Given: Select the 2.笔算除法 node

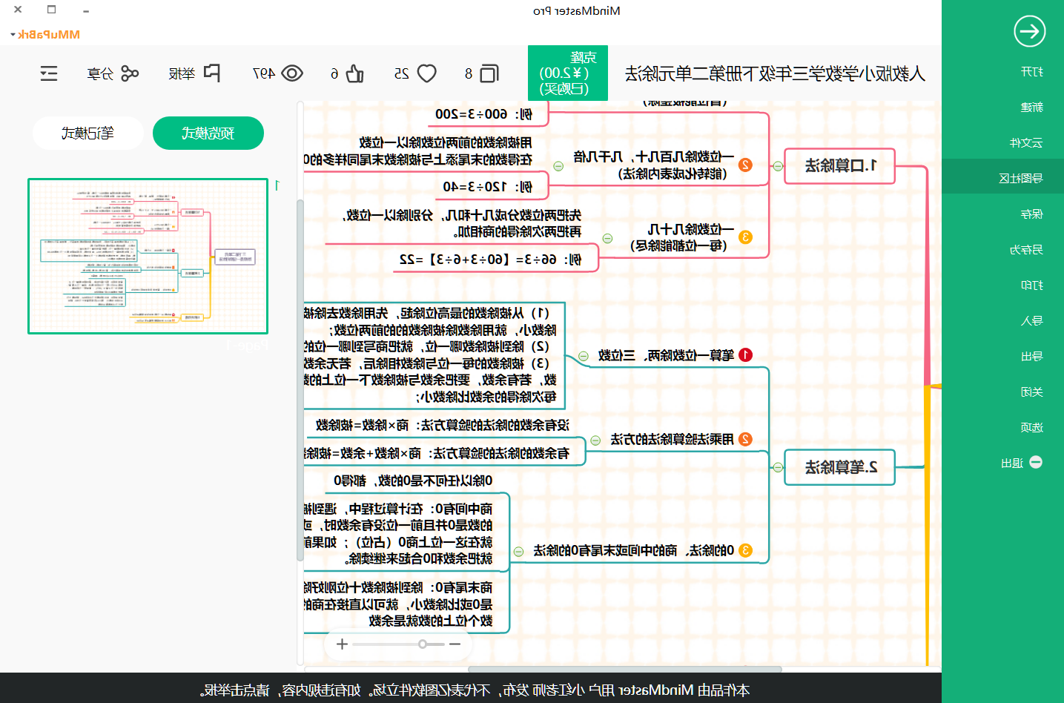Looking at the screenshot, I should pyautogui.click(x=839, y=467).
